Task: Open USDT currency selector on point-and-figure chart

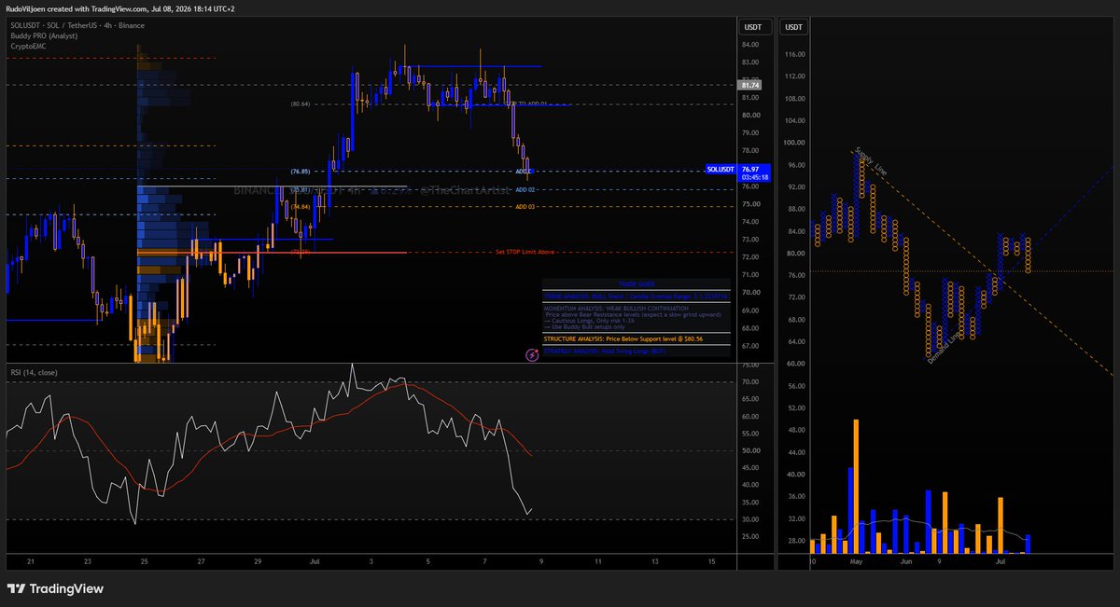Action: click(x=793, y=27)
